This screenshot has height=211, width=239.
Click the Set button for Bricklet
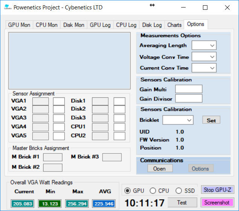click(x=211, y=120)
